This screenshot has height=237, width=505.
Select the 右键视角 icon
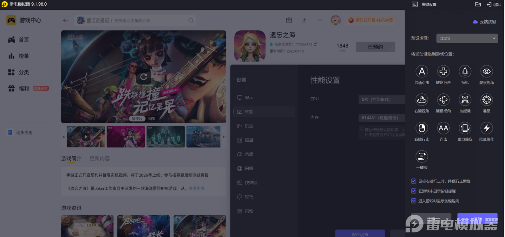click(x=422, y=99)
